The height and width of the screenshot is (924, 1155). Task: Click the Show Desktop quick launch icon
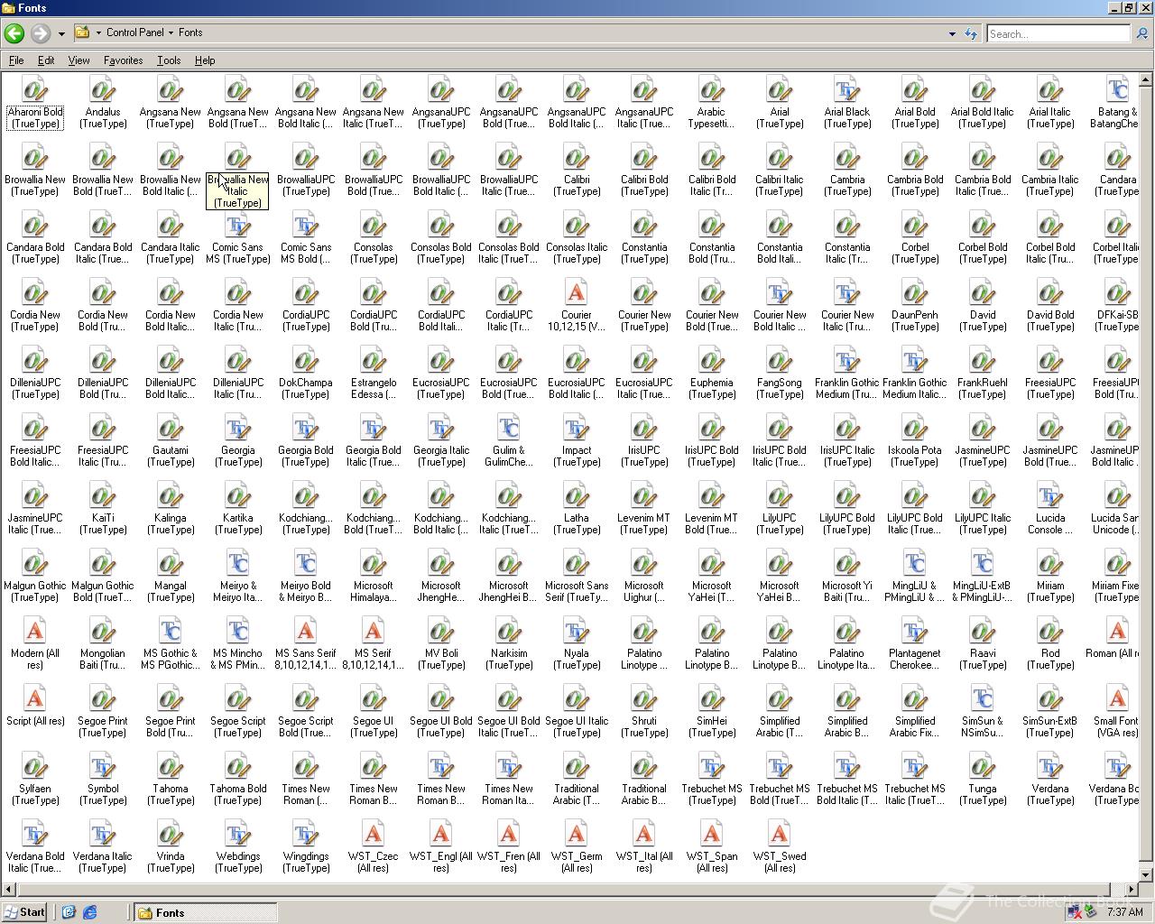(69, 912)
